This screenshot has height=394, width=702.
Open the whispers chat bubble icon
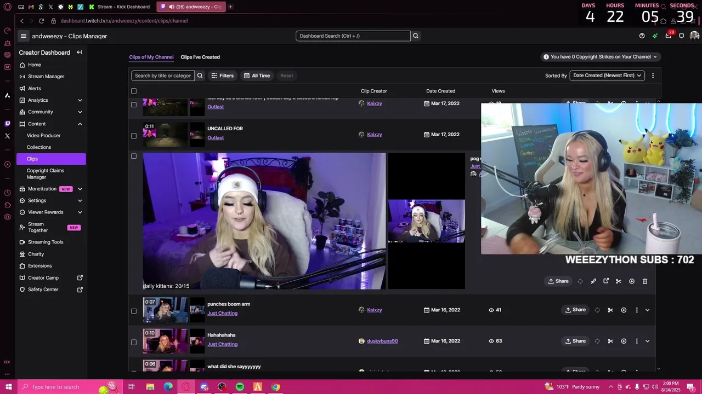[682, 36]
